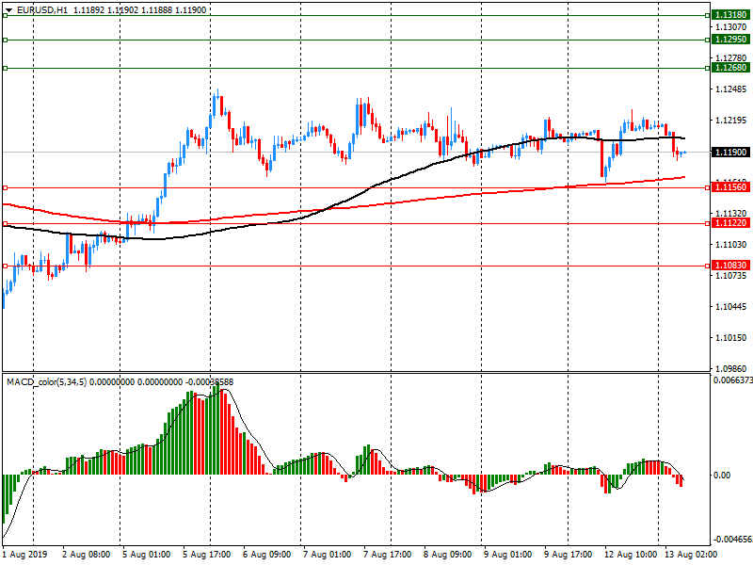Image resolution: width=753 pixels, height=565 pixels.
Task: Click the 1.10445 price scale value
Action: tap(731, 307)
